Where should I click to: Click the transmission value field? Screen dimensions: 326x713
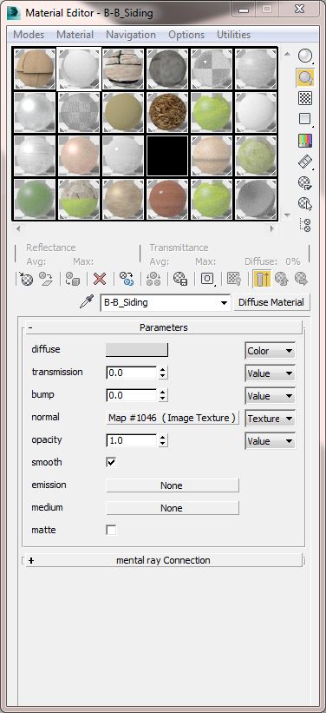pos(132,373)
